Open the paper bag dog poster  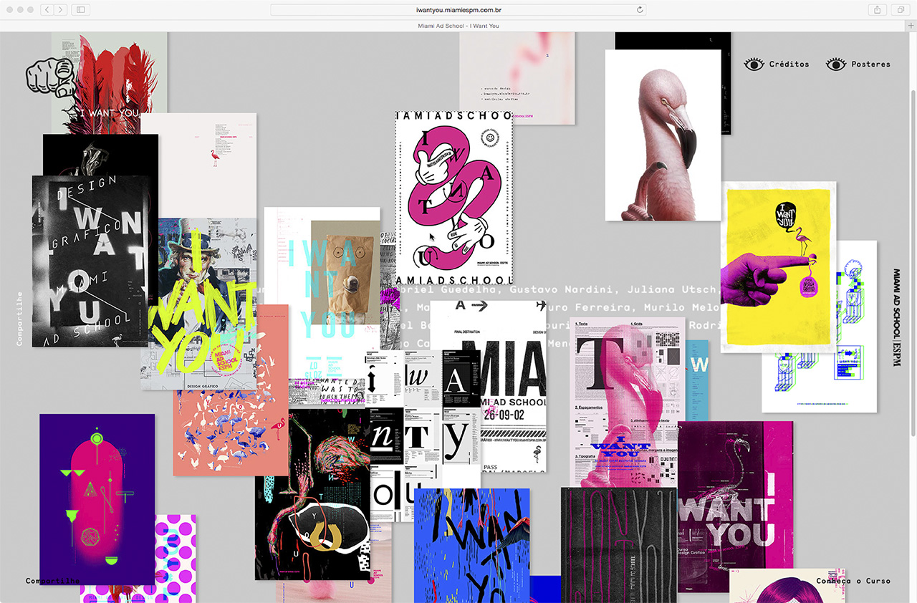(322, 286)
